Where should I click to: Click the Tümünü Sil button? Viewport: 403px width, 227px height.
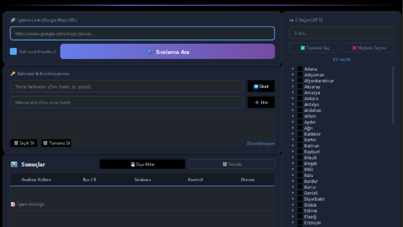click(56, 143)
